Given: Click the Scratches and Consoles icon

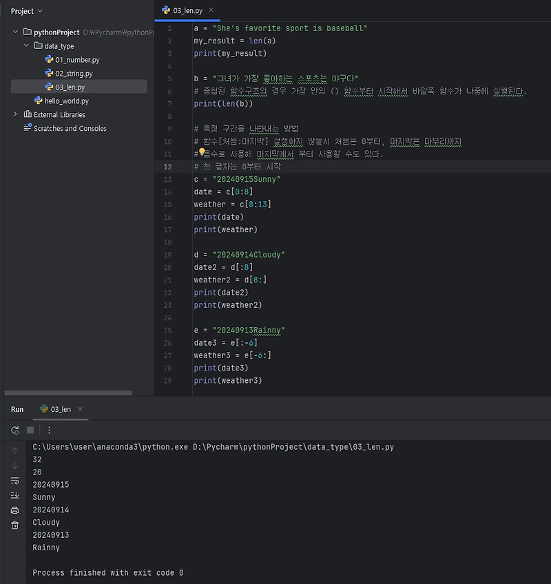Looking at the screenshot, I should pos(28,128).
